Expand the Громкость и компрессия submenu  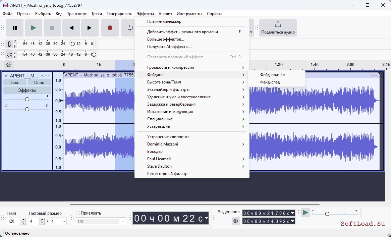click(192, 67)
